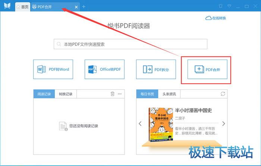261x166 pixels.
Task: Open the title bar dropdown menu icon
Action: pos(229,6)
